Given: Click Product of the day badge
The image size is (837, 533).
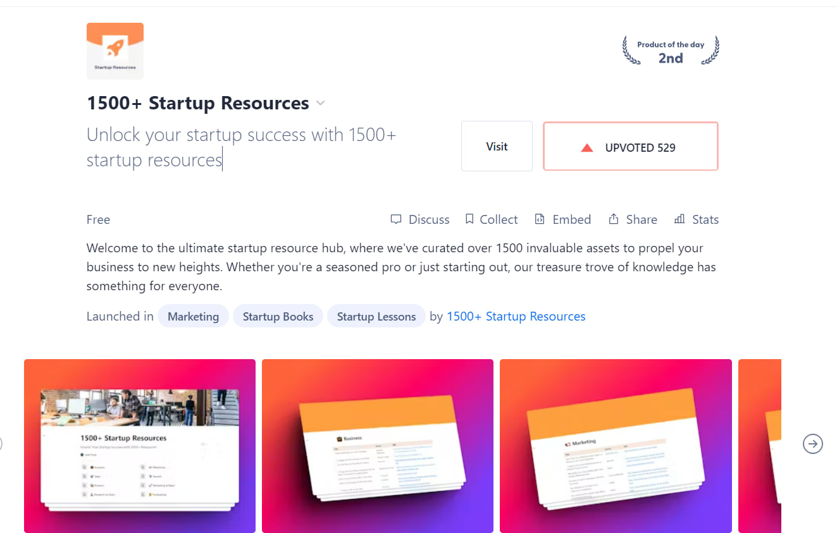Looking at the screenshot, I should [671, 51].
